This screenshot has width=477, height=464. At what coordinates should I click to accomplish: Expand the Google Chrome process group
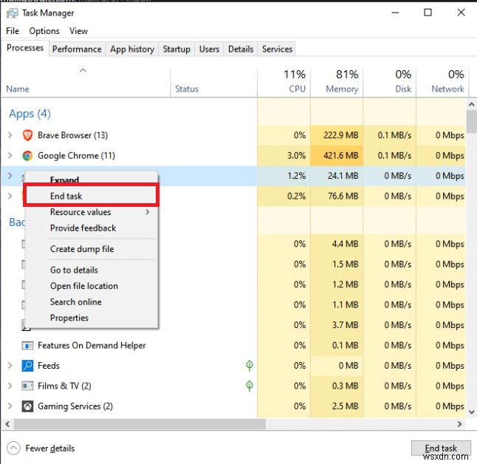[x=10, y=156]
